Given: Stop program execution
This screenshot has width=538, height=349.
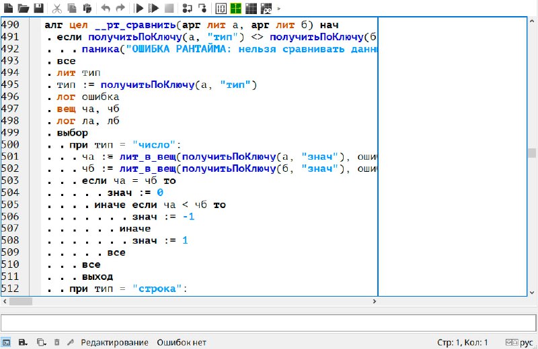Looking at the screenshot, I should click(x=169, y=8).
